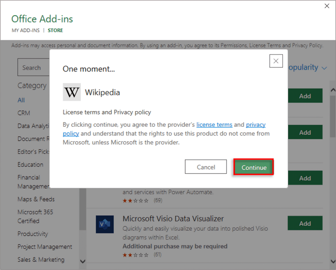The width and height of the screenshot is (336, 270).
Task: Select the Sales & Marketing category
Action: 41,260
